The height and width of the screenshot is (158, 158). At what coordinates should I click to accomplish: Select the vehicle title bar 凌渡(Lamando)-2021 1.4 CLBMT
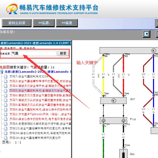coord(35,43)
